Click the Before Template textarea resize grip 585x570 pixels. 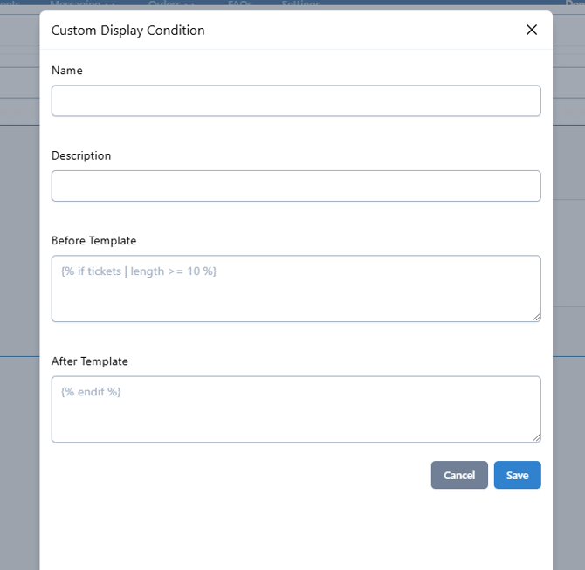[536, 317]
